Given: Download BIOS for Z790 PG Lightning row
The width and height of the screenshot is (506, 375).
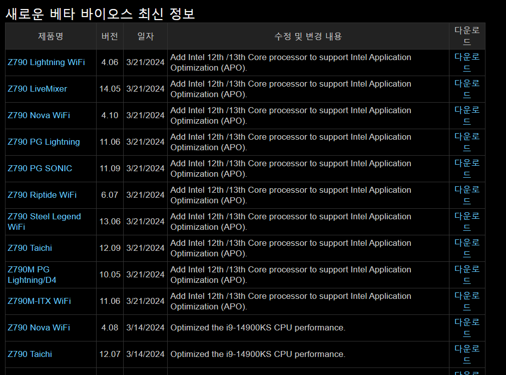Looking at the screenshot, I should 467,142.
